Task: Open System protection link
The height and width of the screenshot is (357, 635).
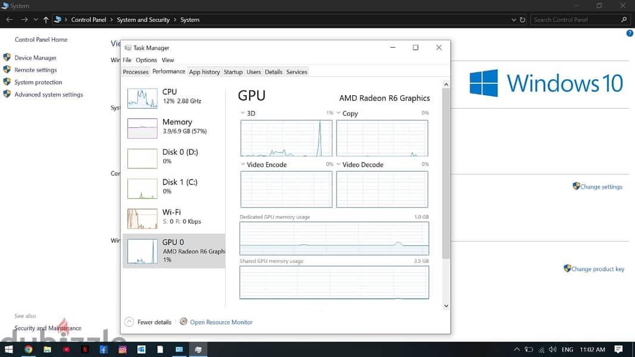Action: coord(38,82)
